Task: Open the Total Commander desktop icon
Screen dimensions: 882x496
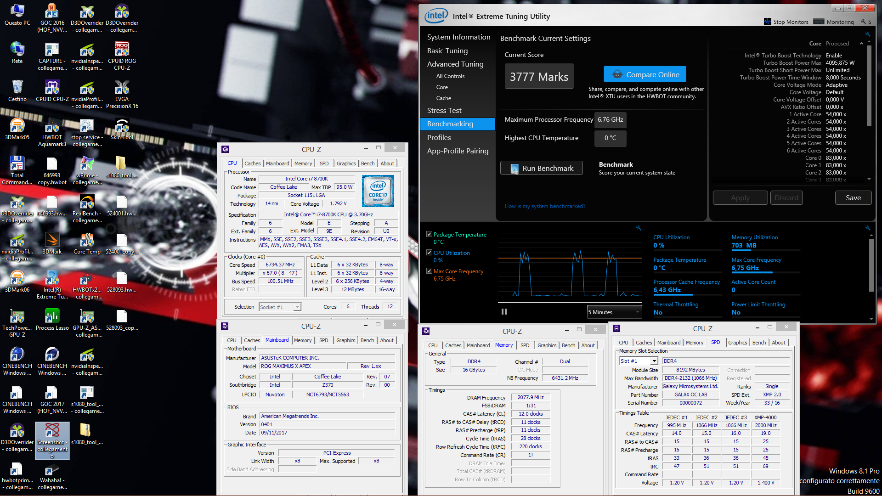Action: point(17,171)
